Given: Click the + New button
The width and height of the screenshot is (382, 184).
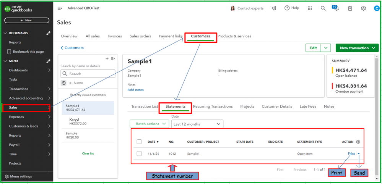Looking at the screenshot, I should [27, 20].
